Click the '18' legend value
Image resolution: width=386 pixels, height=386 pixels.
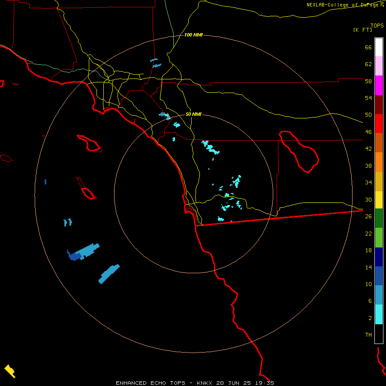[x=368, y=250]
